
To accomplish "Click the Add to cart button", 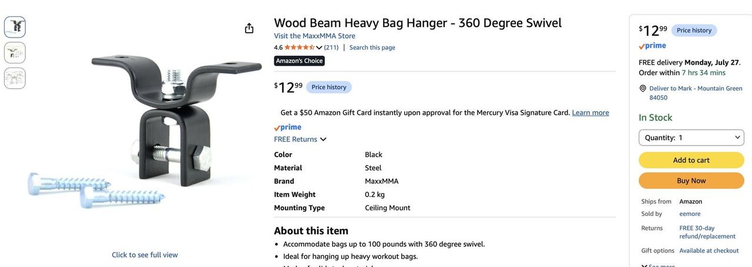I will click(x=691, y=160).
